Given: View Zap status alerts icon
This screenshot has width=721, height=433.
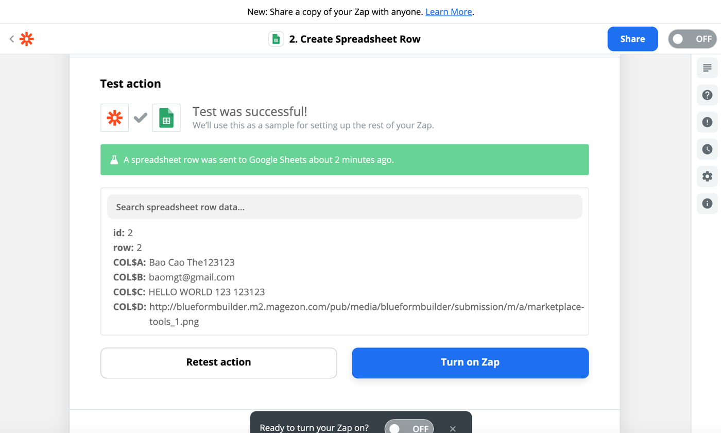Looking at the screenshot, I should [x=707, y=122].
